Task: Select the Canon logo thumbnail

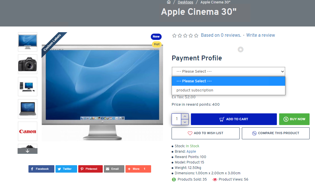Action: coord(28,131)
